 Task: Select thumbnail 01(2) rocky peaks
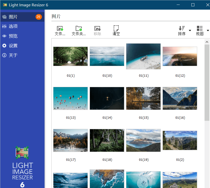(180, 141)
